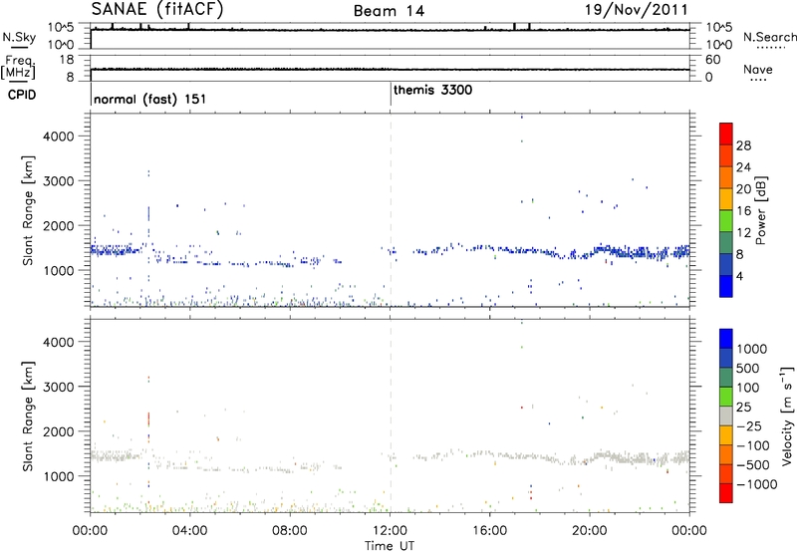797x552 pixels.
Task: Click the top blue Velocity color segment
Action: pyautogui.click(x=726, y=339)
